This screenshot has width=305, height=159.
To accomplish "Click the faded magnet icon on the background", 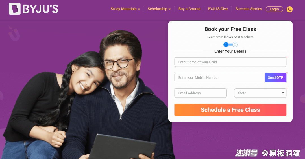I will (x=14, y=33).
